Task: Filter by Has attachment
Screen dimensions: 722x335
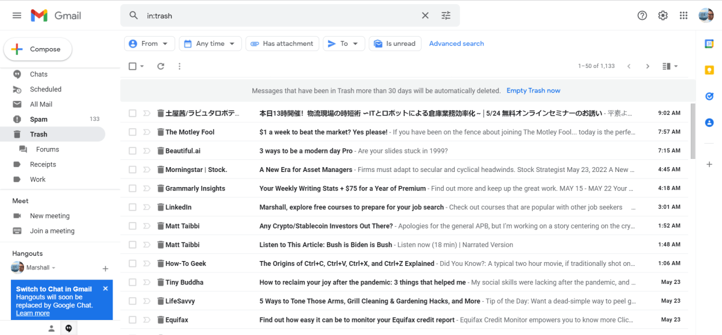Action: (282, 44)
